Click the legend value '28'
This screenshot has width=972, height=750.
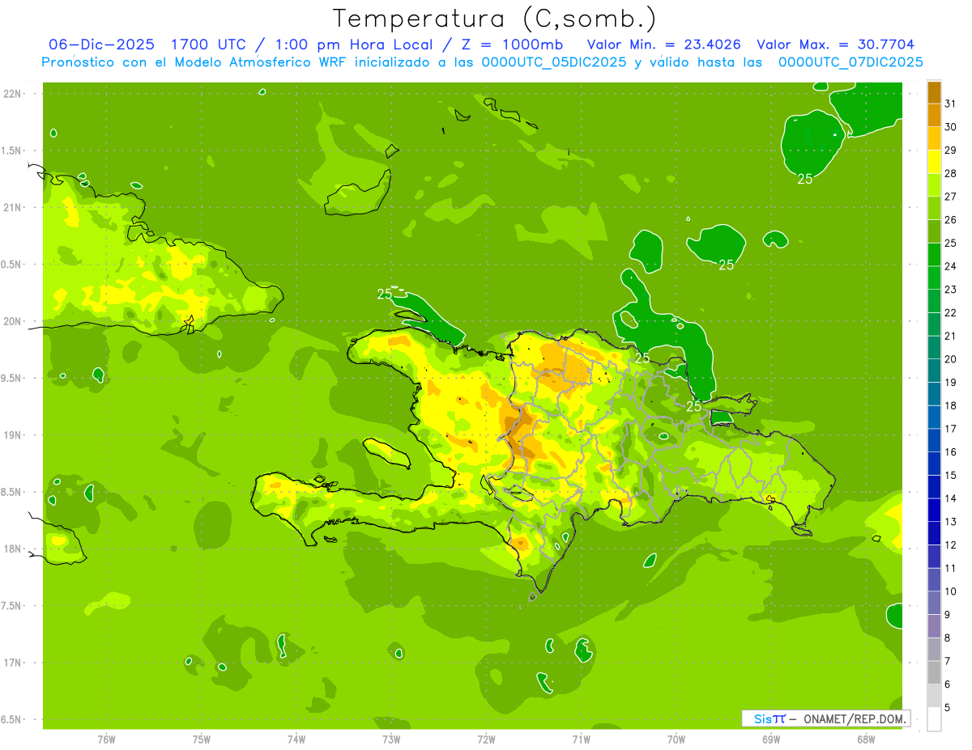(x=951, y=173)
